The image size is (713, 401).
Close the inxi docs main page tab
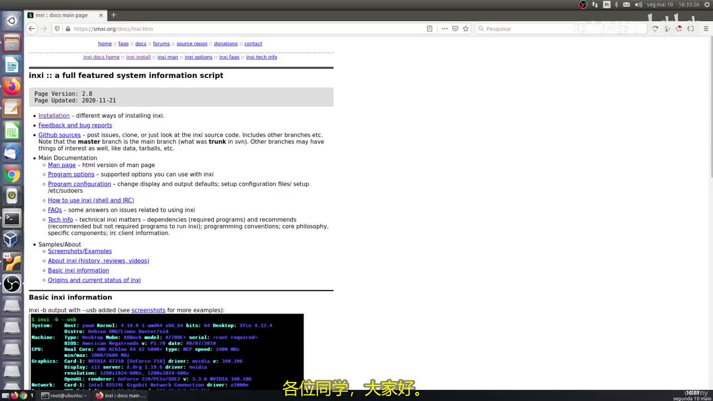(101, 15)
